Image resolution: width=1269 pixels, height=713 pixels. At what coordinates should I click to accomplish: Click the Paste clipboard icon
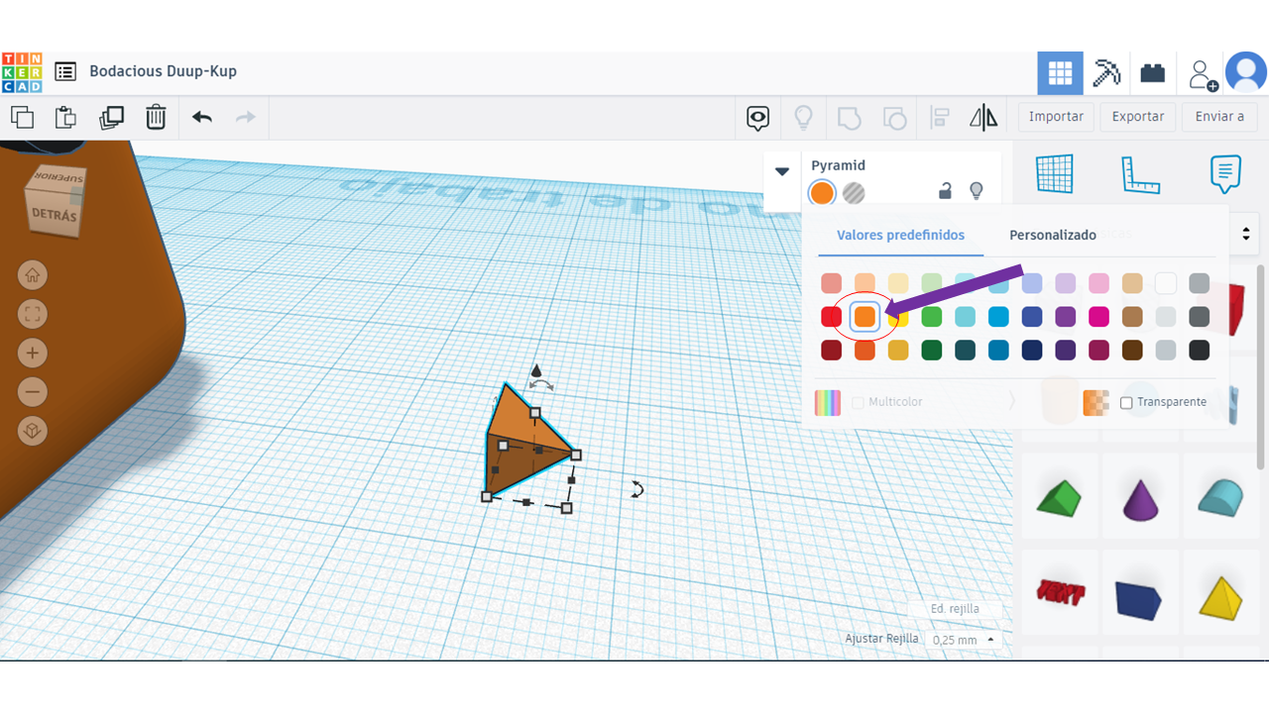tap(65, 117)
